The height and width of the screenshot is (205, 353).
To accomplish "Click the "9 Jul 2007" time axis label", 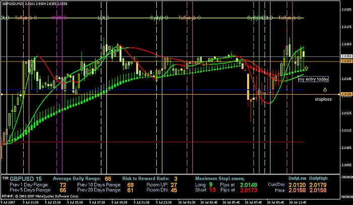I will [8, 202].
